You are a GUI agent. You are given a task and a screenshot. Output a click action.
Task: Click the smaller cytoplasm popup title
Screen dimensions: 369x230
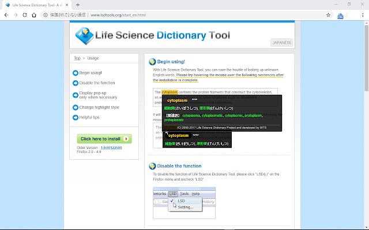coord(178,136)
